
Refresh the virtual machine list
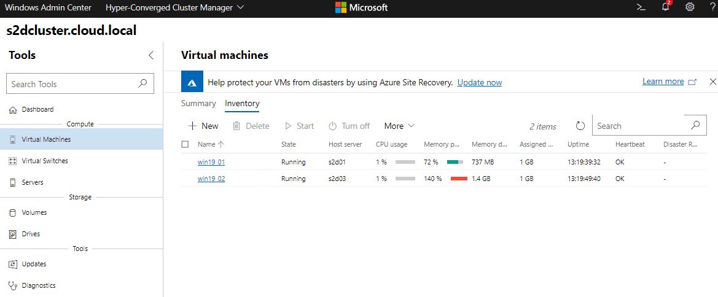(x=580, y=126)
